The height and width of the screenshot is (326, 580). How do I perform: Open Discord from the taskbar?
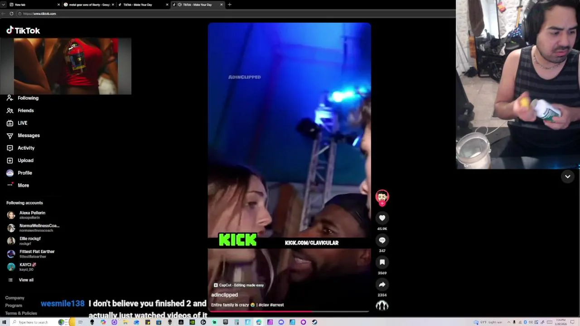point(281,322)
